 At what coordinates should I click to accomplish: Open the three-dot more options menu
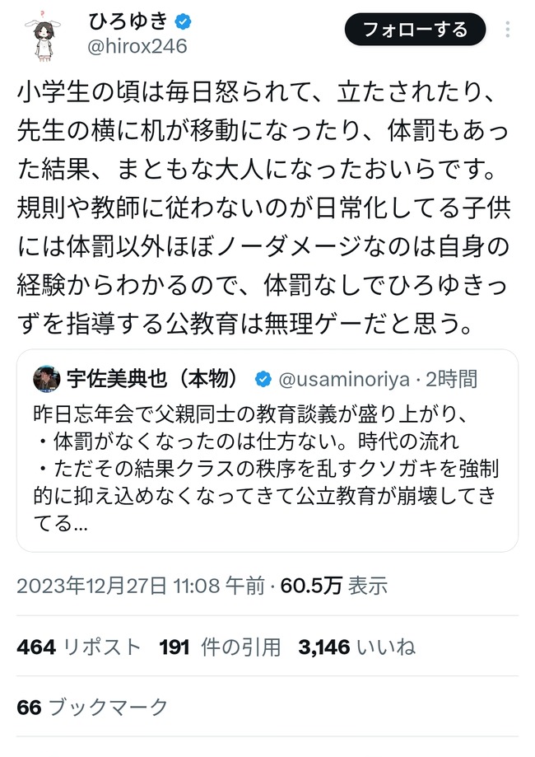click(510, 30)
